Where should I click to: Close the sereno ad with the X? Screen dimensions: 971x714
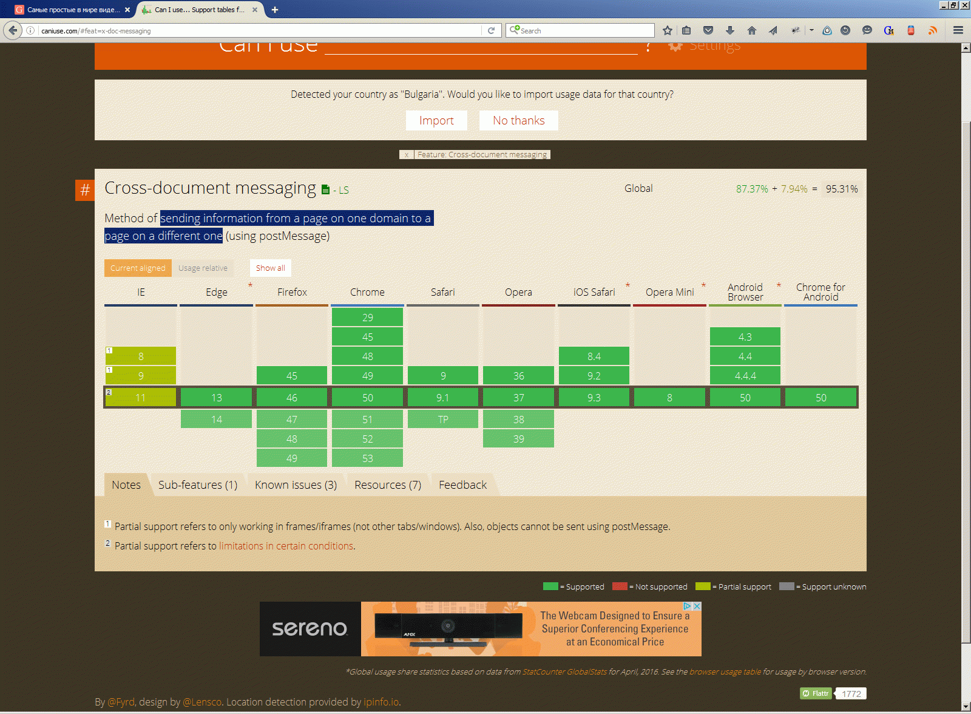(x=697, y=606)
